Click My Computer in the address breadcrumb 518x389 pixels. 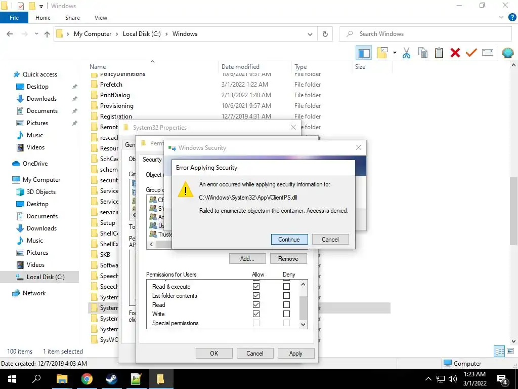93,34
